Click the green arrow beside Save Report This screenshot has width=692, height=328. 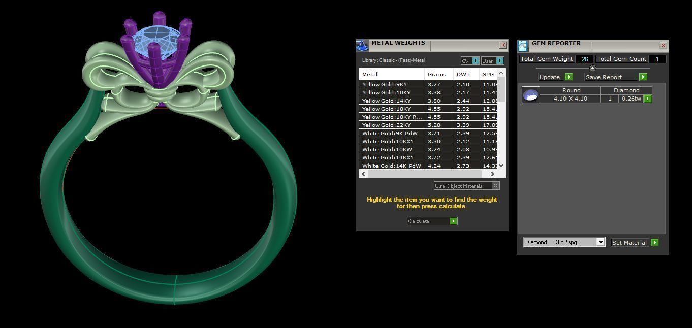[x=643, y=77]
